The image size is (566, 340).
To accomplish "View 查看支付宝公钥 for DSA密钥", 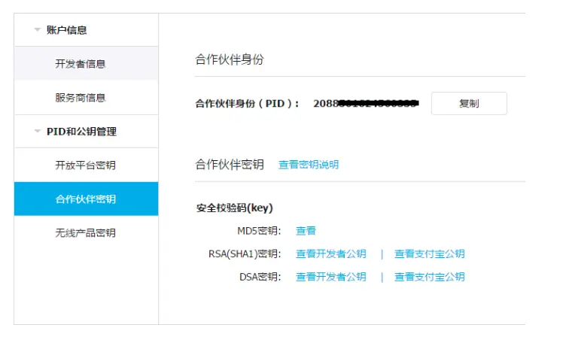I will (429, 277).
